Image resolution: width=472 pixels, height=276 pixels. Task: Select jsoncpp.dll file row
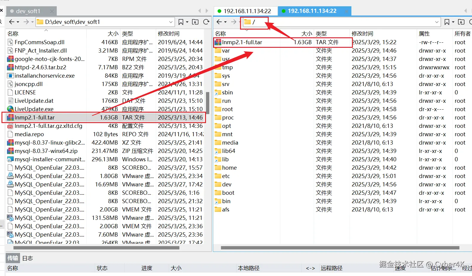click(x=104, y=84)
